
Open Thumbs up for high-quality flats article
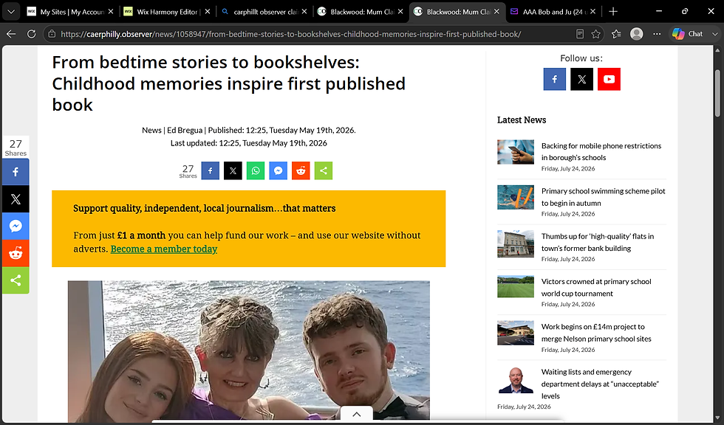(x=598, y=242)
